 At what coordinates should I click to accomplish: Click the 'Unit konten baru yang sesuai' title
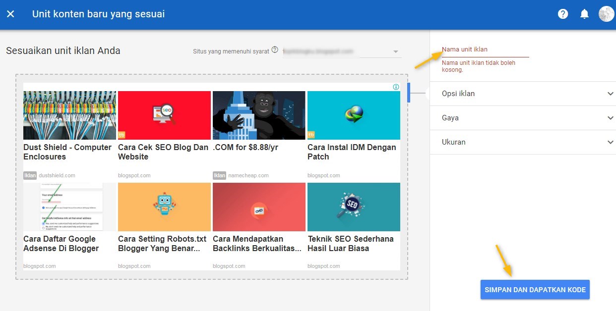click(x=98, y=14)
